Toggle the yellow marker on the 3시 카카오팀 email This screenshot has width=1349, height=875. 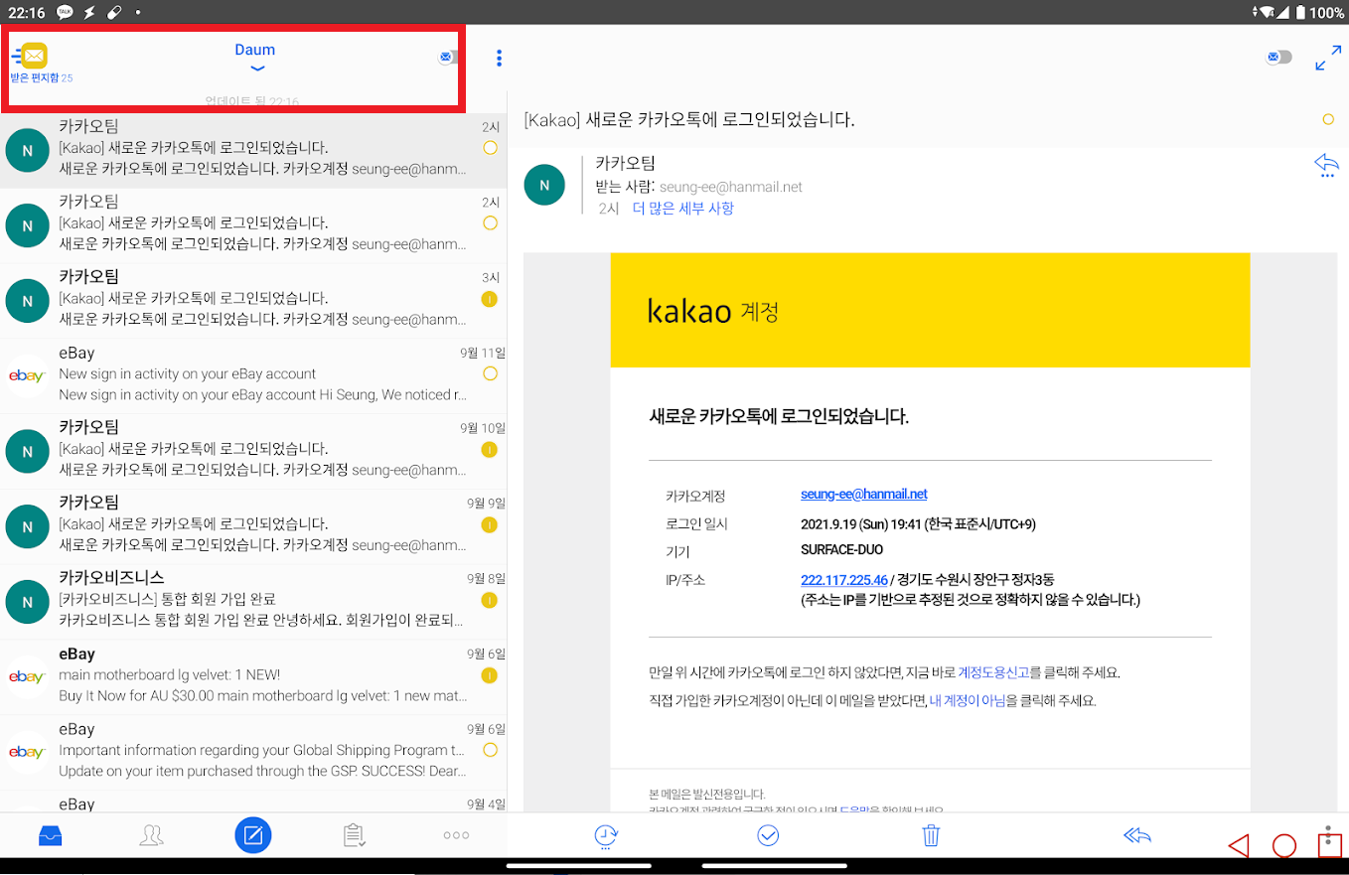pos(489,299)
